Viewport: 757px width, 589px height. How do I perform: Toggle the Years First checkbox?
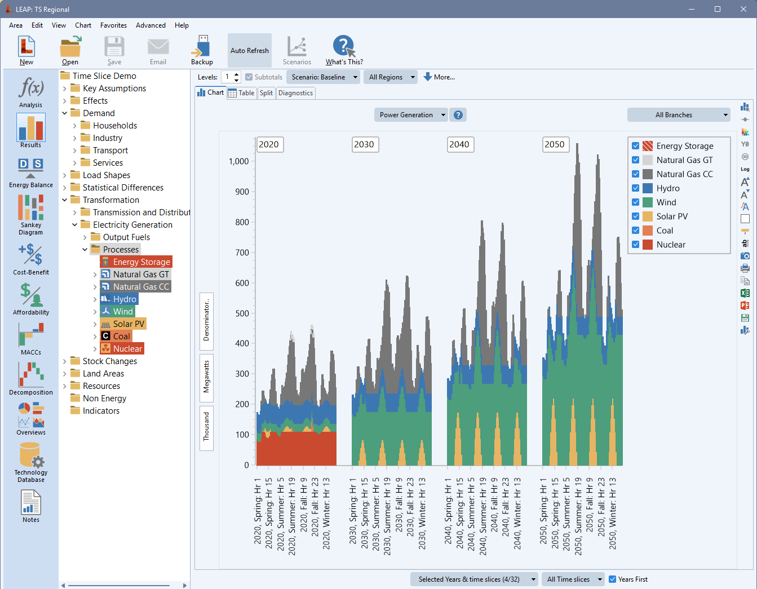(x=612, y=579)
